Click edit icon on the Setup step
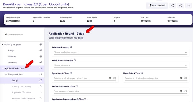The image size is (193, 102). click(x=40, y=80)
